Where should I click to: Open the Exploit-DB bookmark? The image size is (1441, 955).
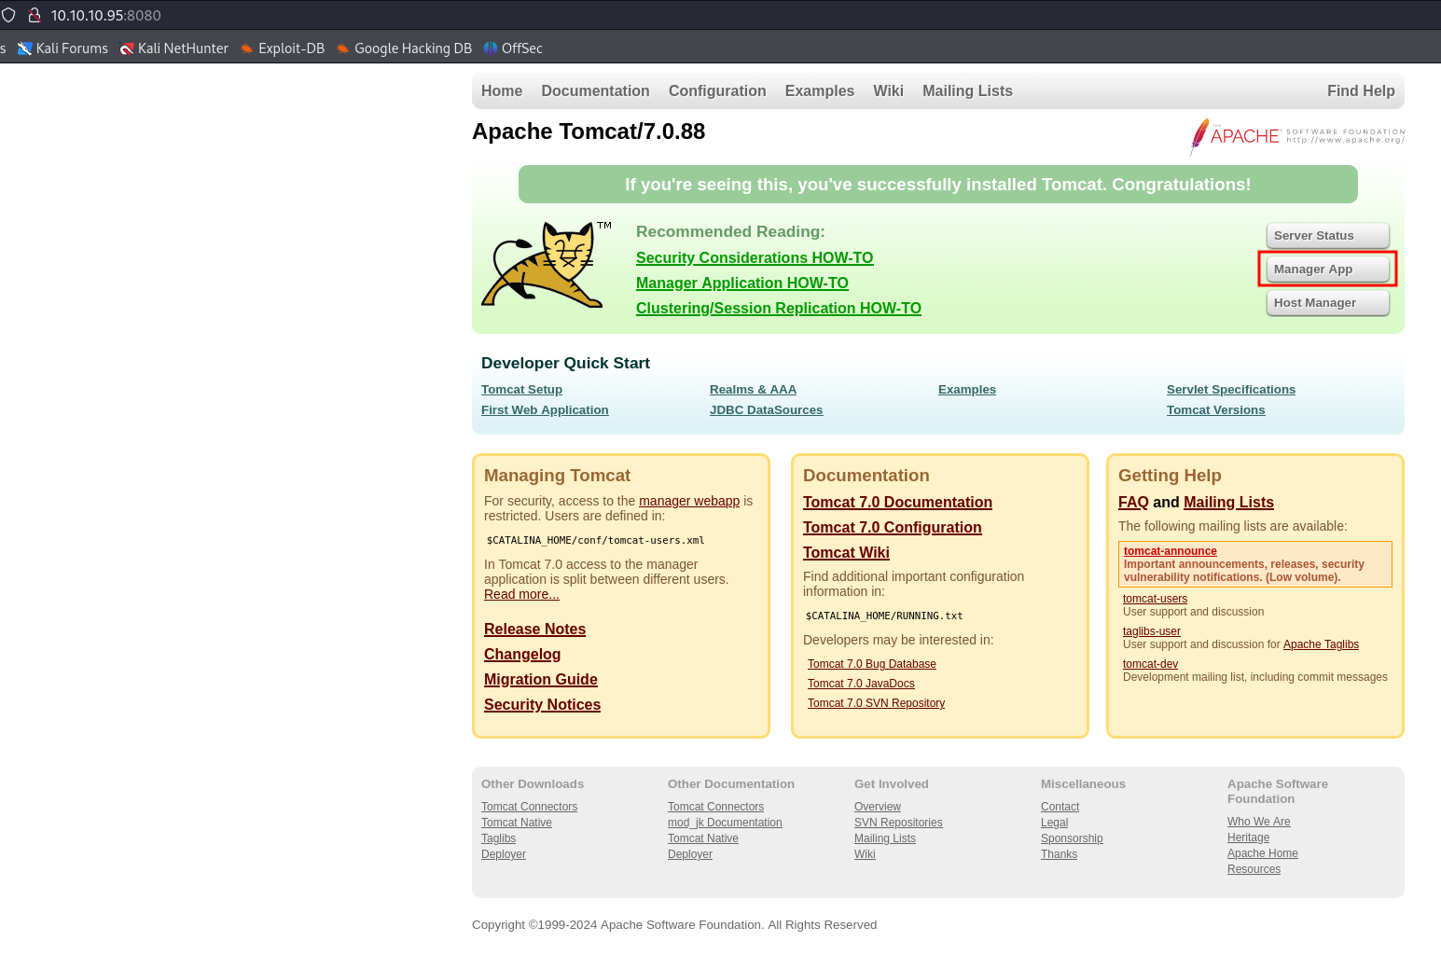coord(283,48)
